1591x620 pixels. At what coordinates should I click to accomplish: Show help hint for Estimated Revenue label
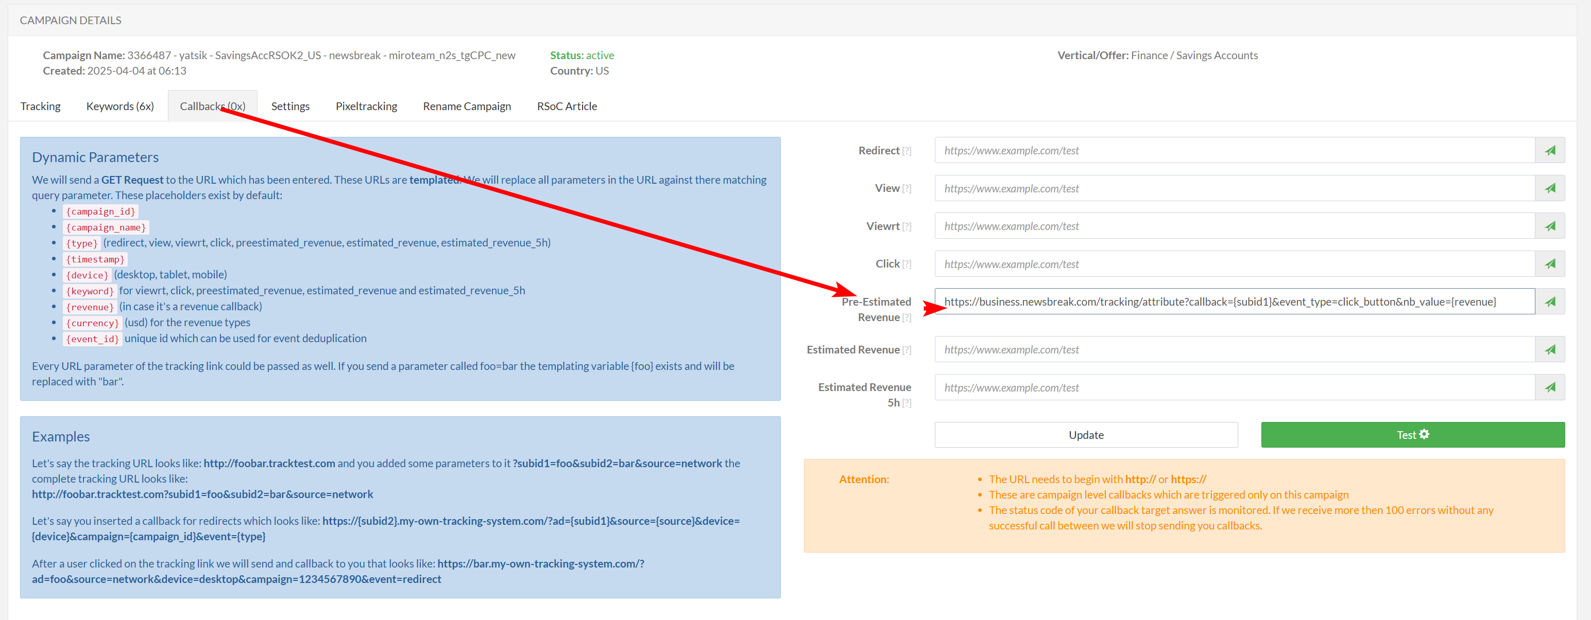click(x=906, y=350)
